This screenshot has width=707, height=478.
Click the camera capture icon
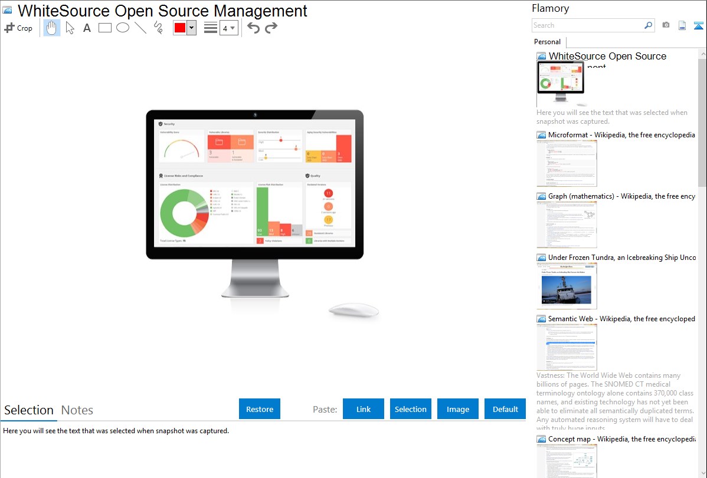666,25
